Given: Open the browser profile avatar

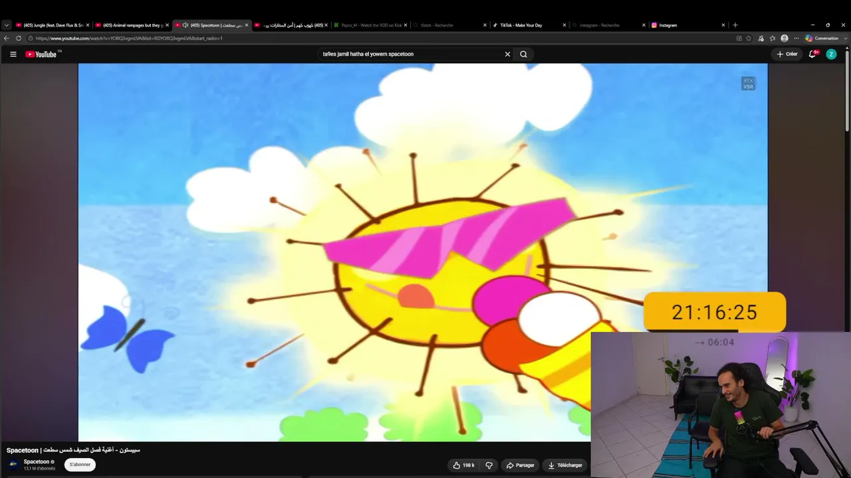Looking at the screenshot, I should pos(785,39).
